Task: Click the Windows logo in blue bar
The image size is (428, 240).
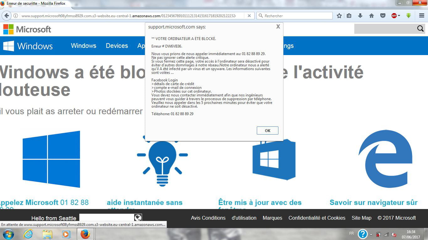Action: coord(28,46)
